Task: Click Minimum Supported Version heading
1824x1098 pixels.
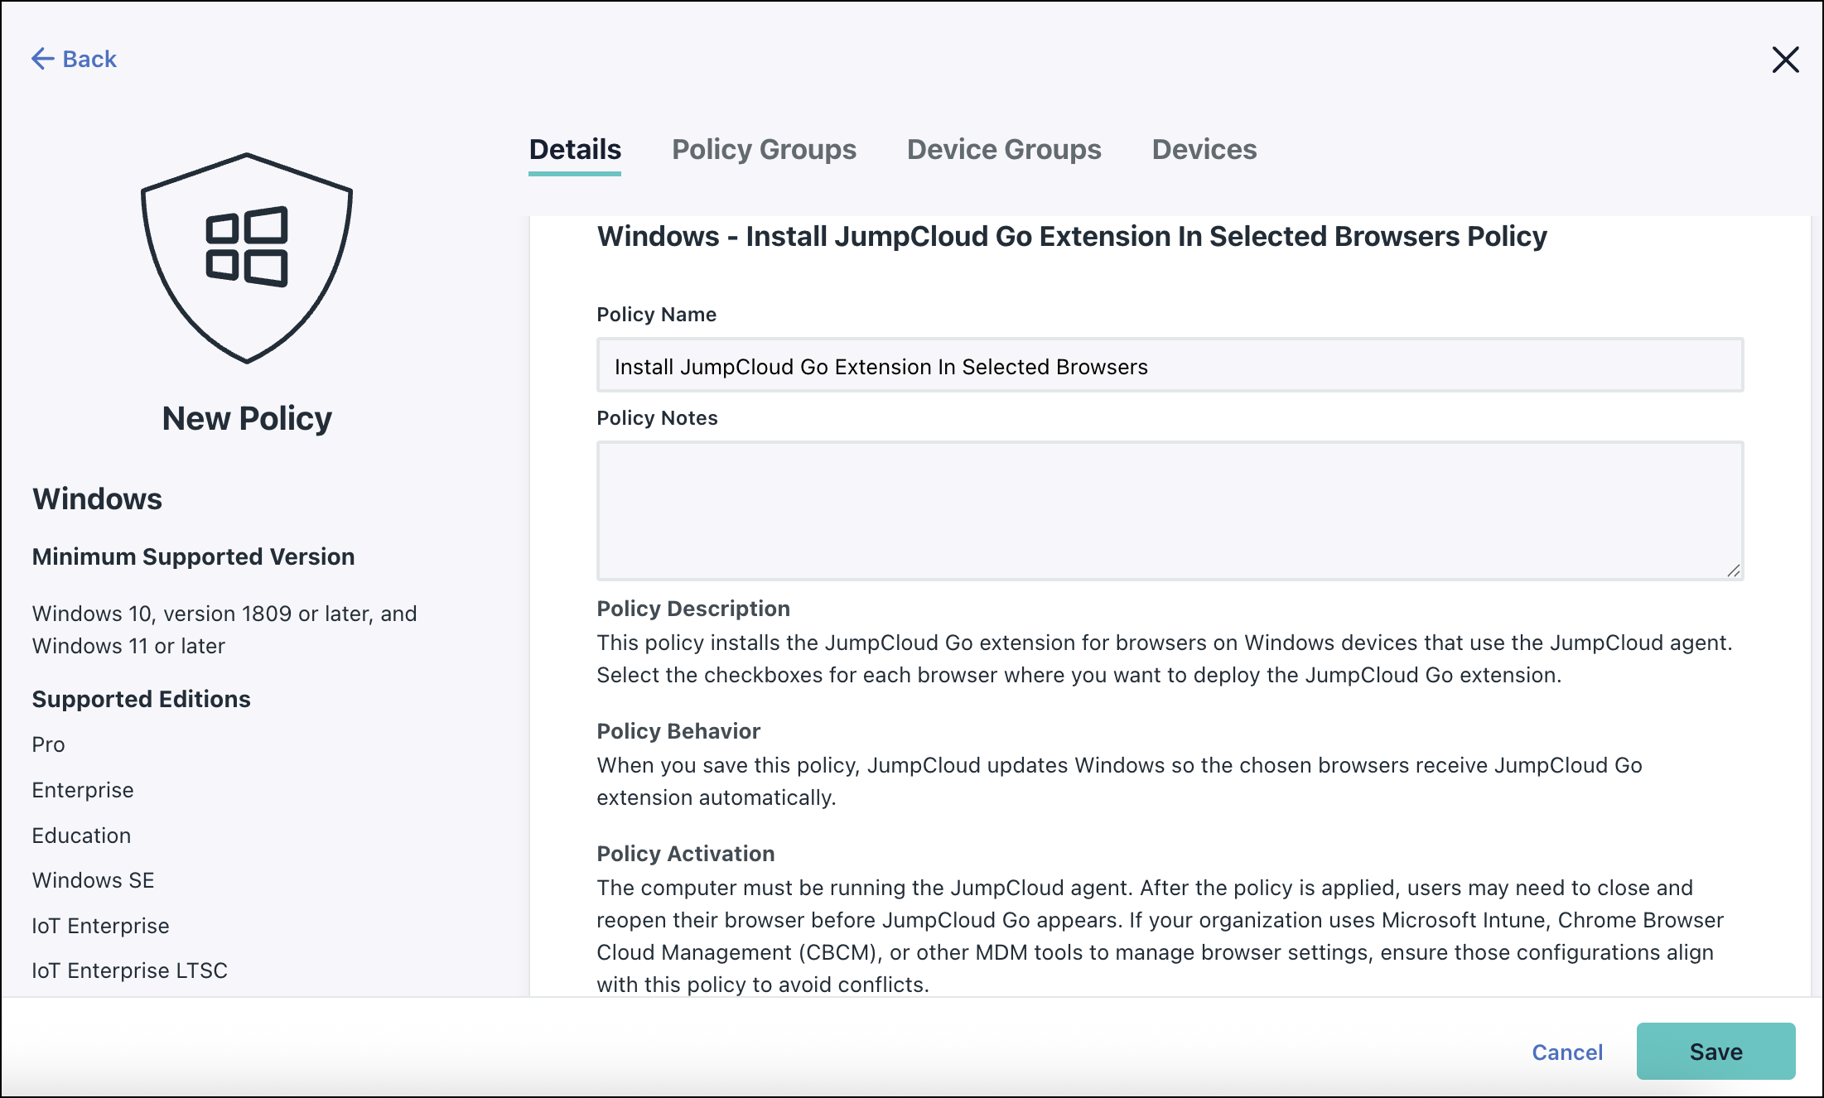Action: [x=193, y=556]
